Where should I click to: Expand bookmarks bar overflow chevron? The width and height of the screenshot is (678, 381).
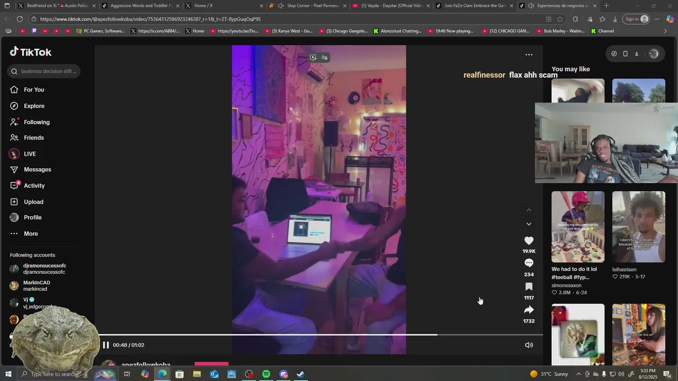click(x=665, y=31)
